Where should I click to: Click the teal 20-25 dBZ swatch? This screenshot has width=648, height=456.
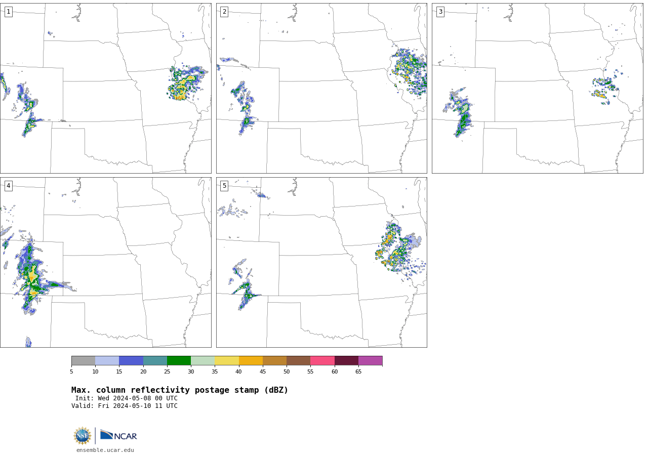(x=155, y=360)
